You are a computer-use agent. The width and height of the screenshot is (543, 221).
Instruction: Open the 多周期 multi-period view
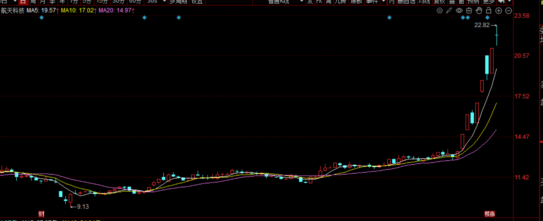(x=178, y=2)
